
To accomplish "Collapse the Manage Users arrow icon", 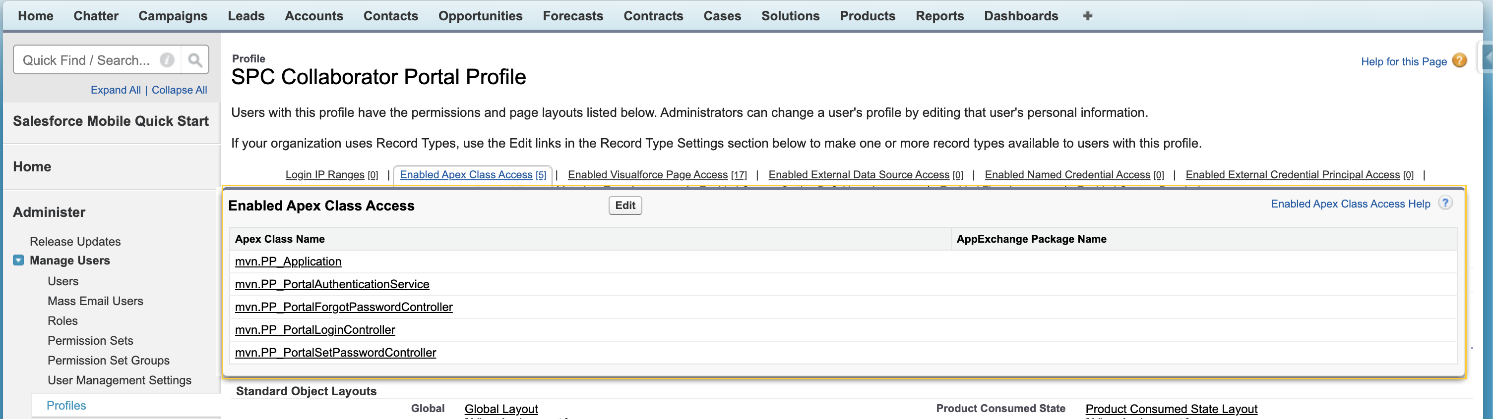I will [x=18, y=261].
